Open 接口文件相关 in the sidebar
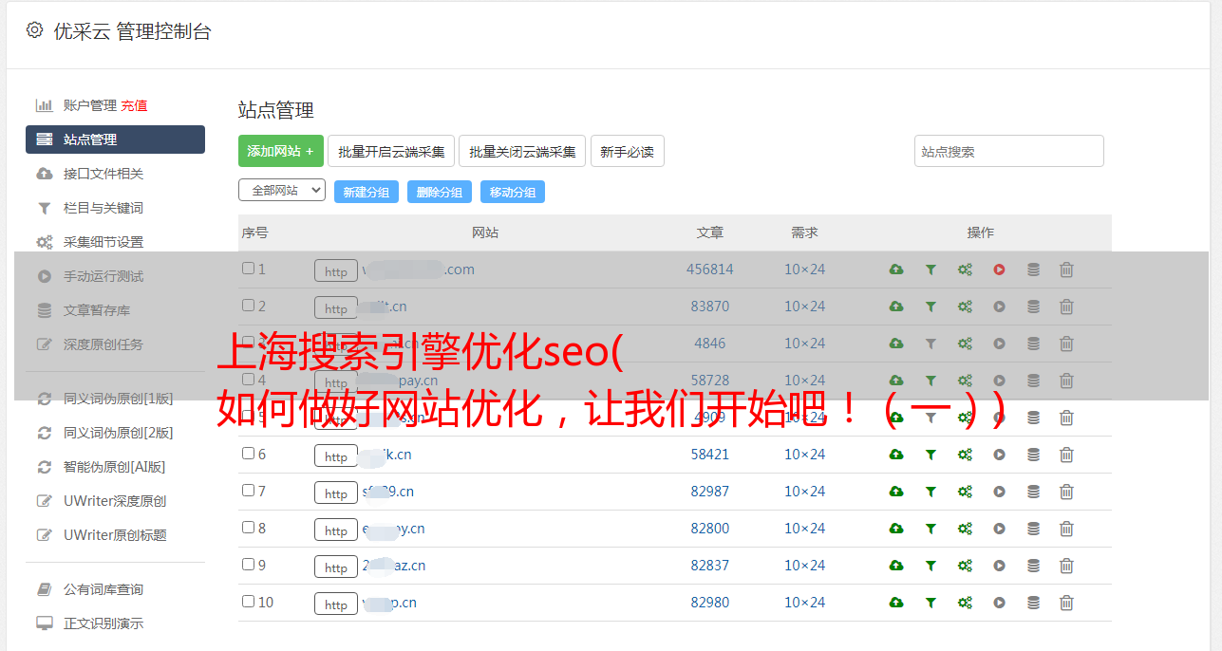The width and height of the screenshot is (1222, 651). (103, 174)
